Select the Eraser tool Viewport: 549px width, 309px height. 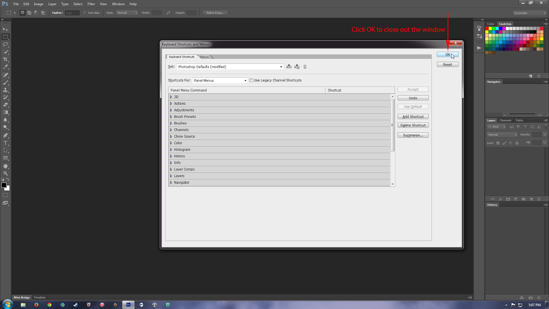pyautogui.click(x=5, y=105)
